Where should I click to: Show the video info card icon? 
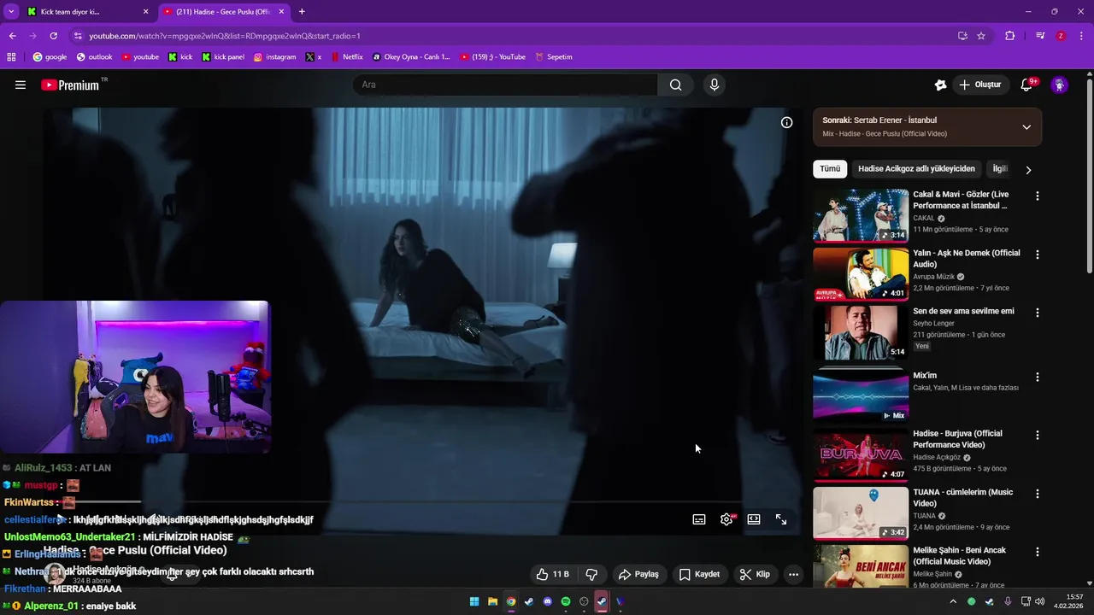tap(786, 122)
